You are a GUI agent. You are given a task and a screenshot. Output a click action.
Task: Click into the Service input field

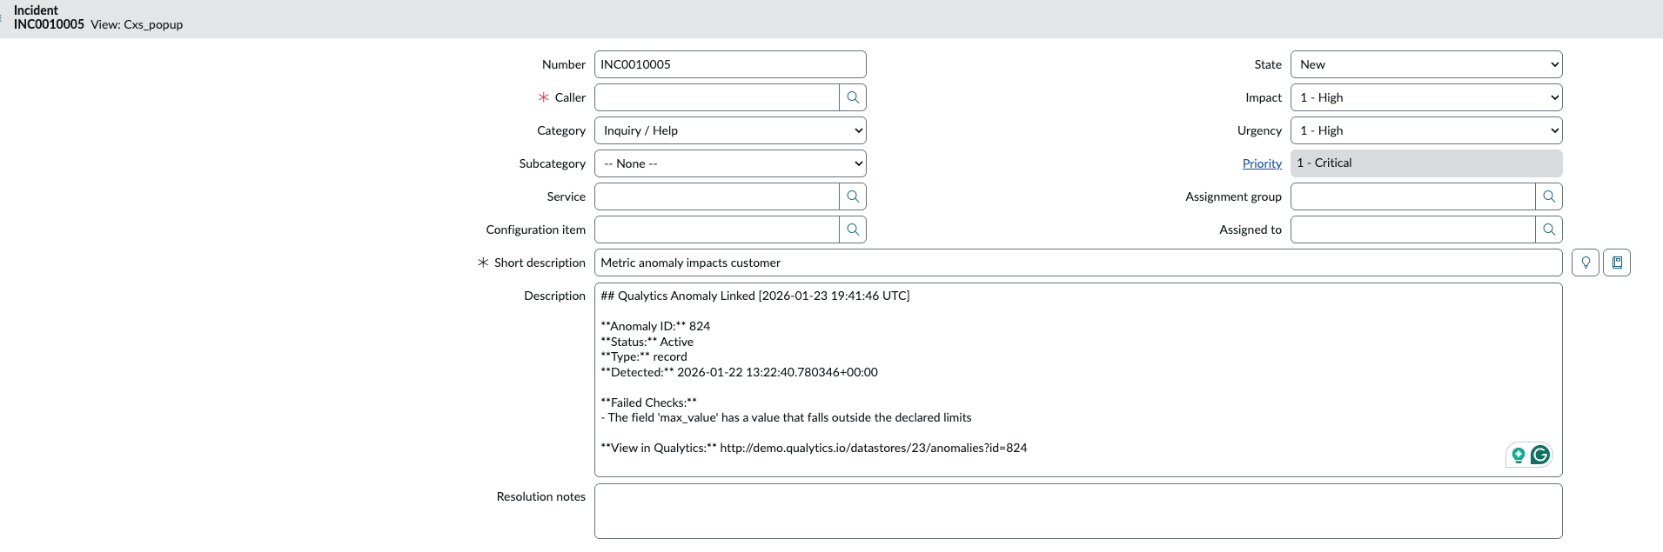[x=717, y=196]
